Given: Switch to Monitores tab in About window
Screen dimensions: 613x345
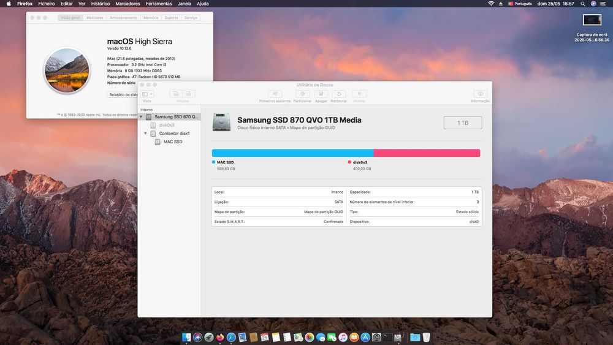Looking at the screenshot, I should (94, 18).
